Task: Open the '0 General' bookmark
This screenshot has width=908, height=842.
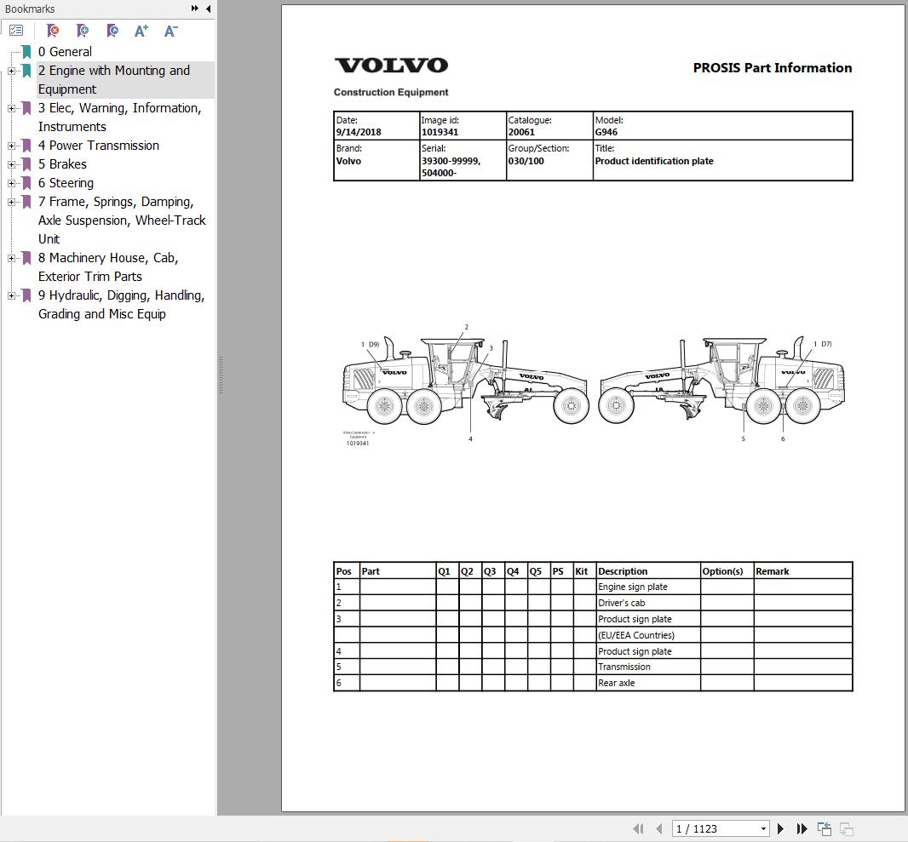Action: [x=65, y=51]
